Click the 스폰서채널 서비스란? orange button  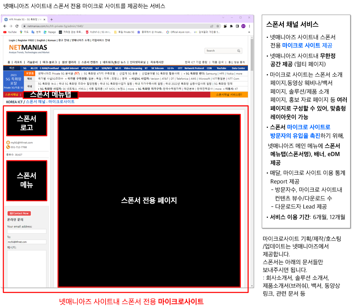pos(229,94)
